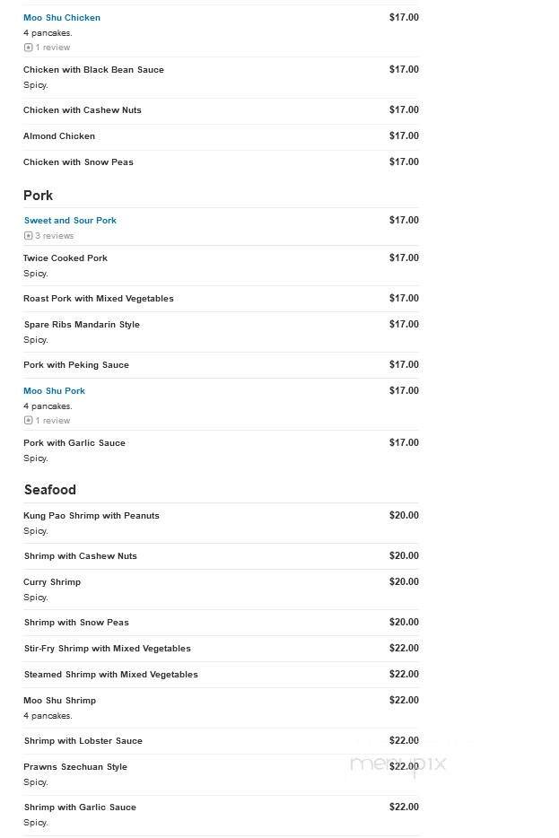Click the Seafood section heading
Viewport: 559px width, 838px height.
[49, 490]
